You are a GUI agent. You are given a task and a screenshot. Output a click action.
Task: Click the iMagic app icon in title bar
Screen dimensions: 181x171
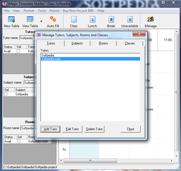pos(4,4)
